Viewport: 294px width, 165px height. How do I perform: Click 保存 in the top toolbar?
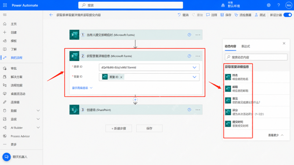click(x=226, y=15)
